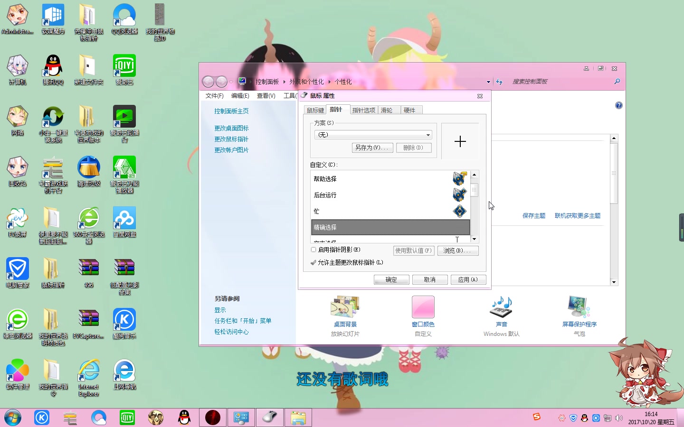Click the 浏览(B)... button
Viewport: 684px width, 427px height.
coord(457,251)
